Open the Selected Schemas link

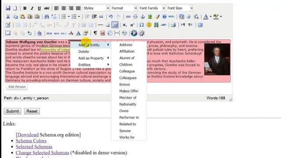tap(34, 147)
